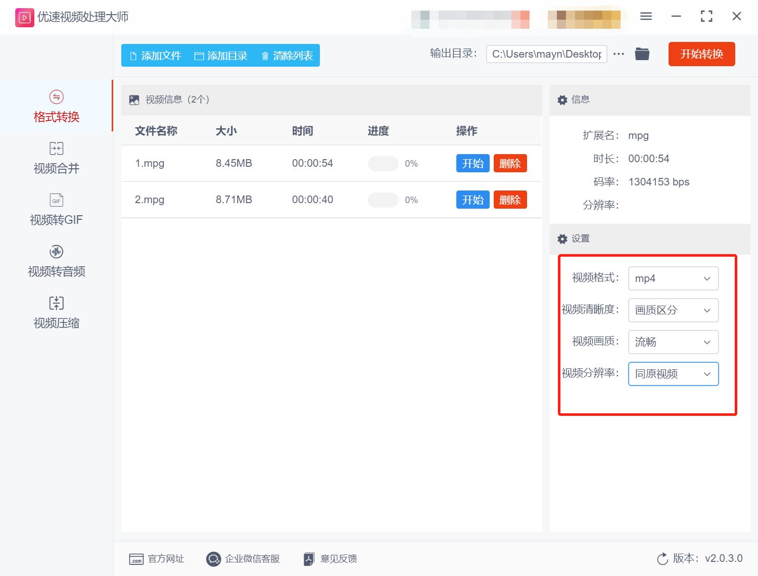Click the version refresh icon
Screen dimensions: 758x576
pos(662,558)
